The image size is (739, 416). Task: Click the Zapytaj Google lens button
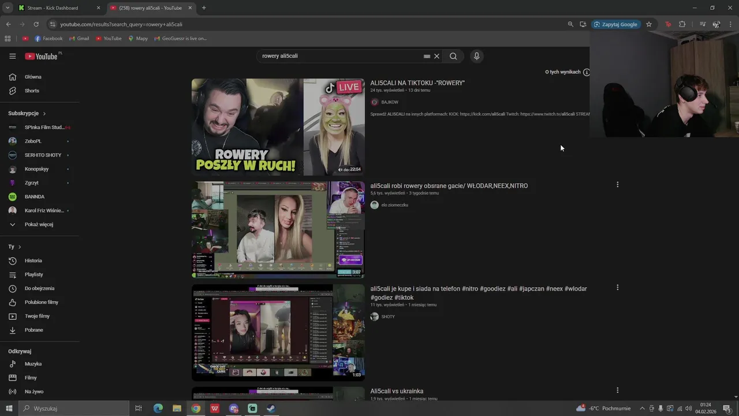click(x=616, y=24)
